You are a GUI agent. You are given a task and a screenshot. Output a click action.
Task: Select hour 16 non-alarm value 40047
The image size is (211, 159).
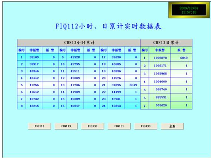pos(75,106)
